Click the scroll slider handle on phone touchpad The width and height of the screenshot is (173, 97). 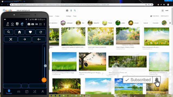pyautogui.click(x=45, y=66)
